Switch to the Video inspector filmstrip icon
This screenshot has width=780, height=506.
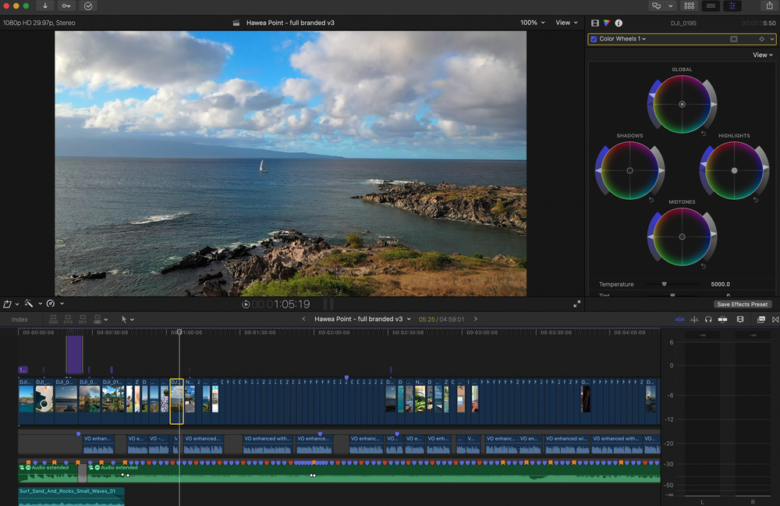click(x=594, y=23)
